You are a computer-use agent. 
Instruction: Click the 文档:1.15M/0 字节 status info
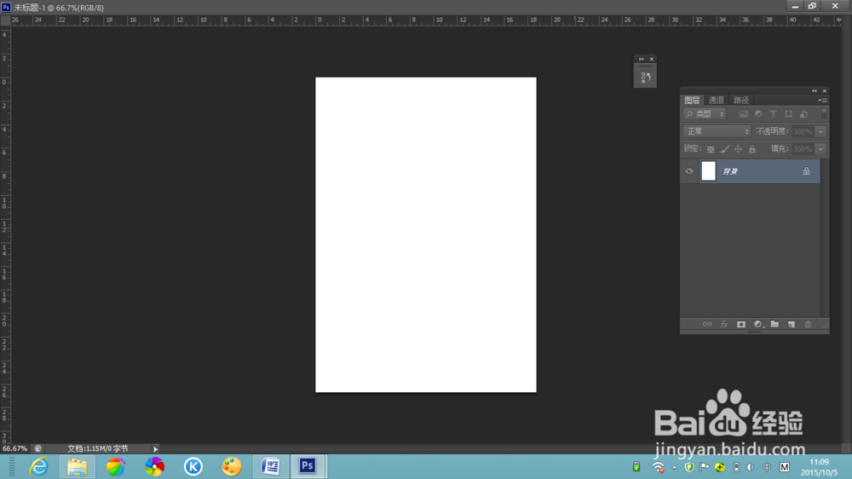pyautogui.click(x=98, y=449)
